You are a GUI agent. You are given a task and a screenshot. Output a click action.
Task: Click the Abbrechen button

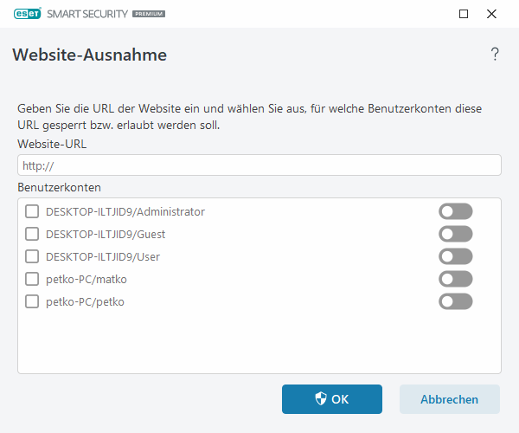click(449, 399)
